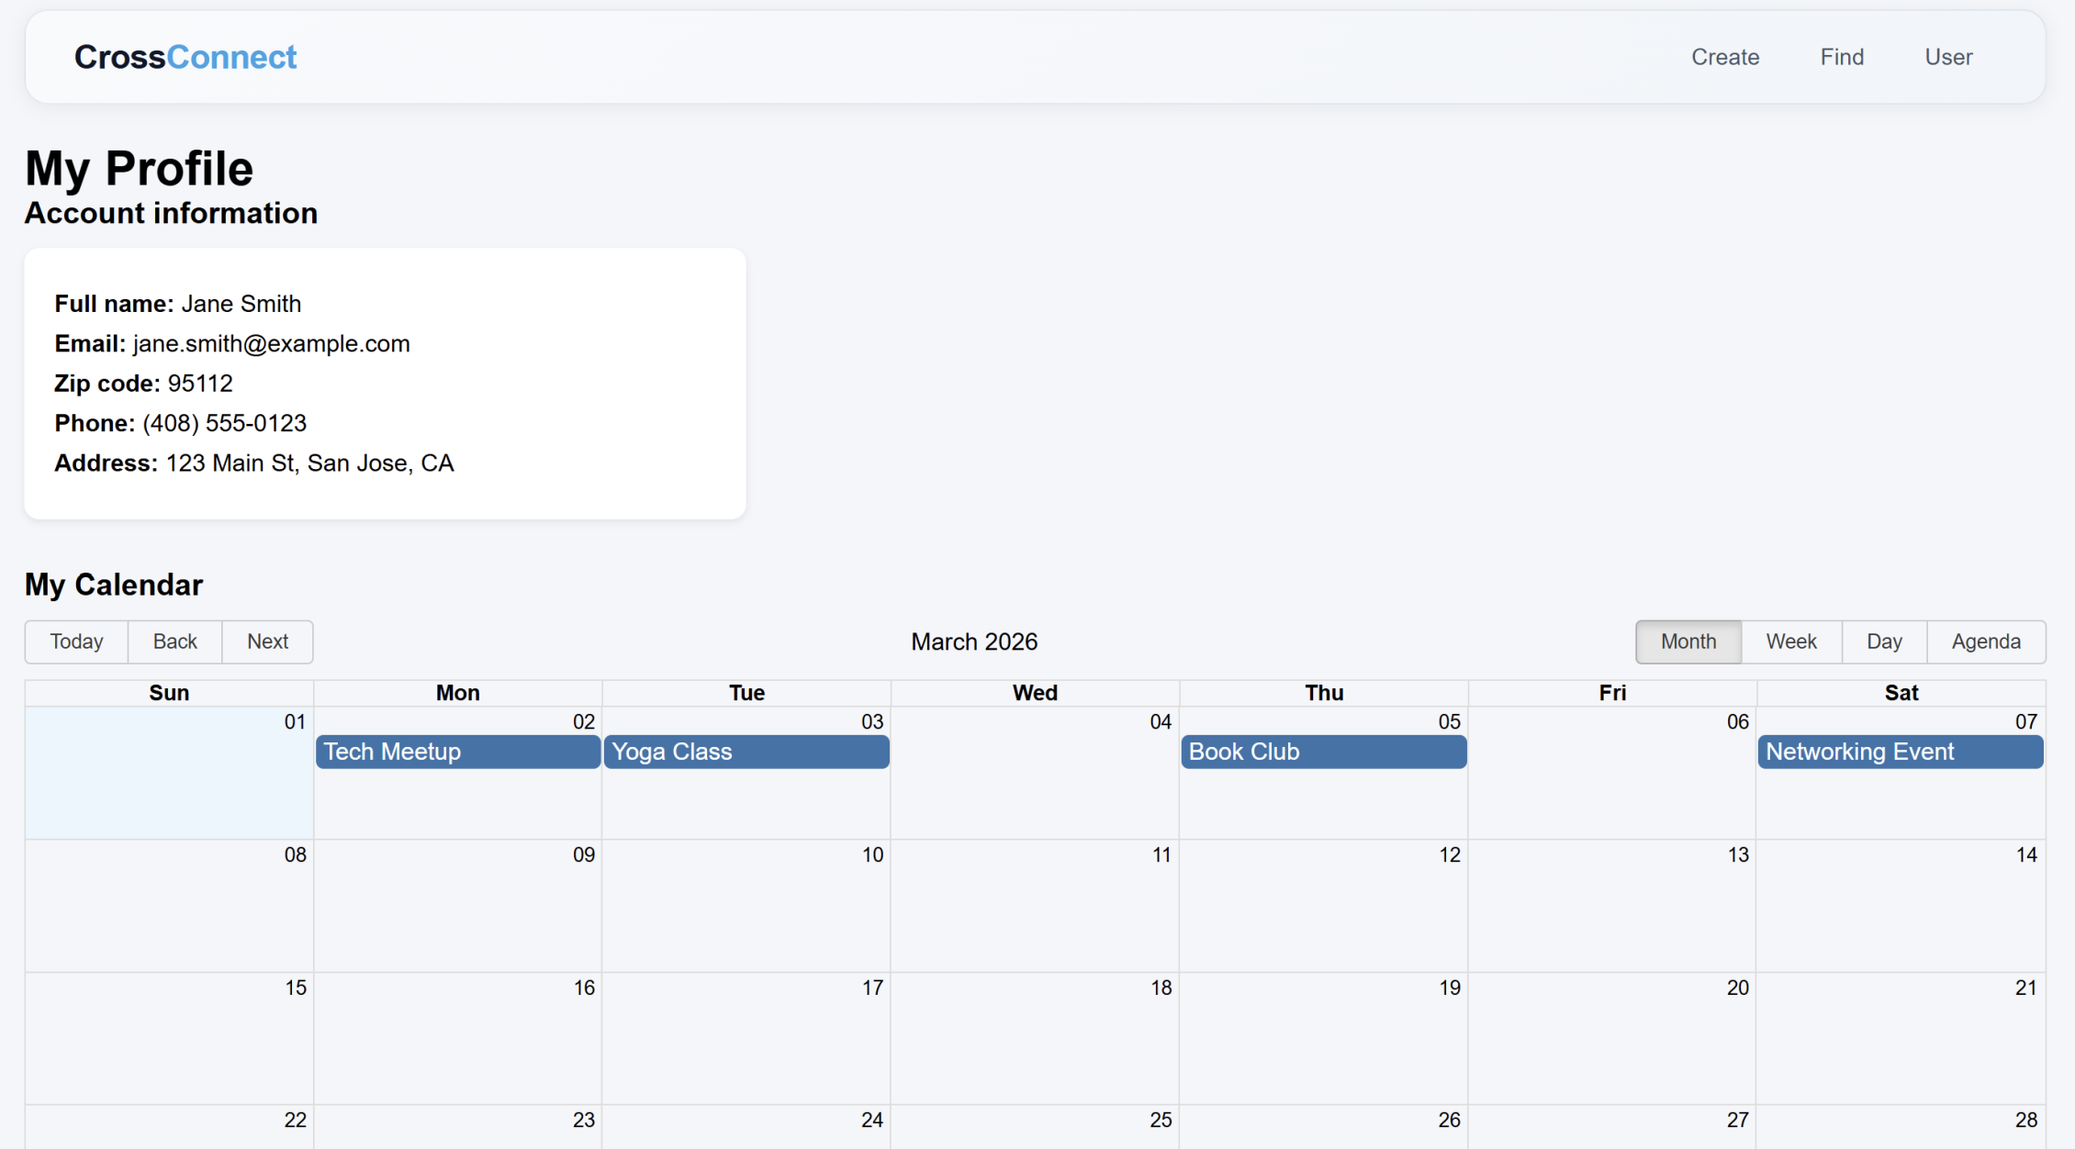Switch calendar to Week view
This screenshot has width=2075, height=1149.
[1790, 641]
